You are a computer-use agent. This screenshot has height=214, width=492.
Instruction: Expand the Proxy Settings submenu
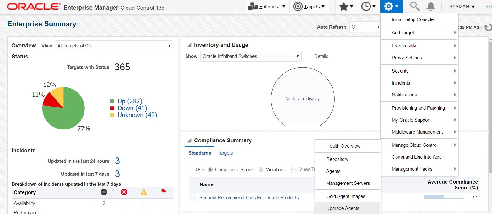click(x=419, y=58)
